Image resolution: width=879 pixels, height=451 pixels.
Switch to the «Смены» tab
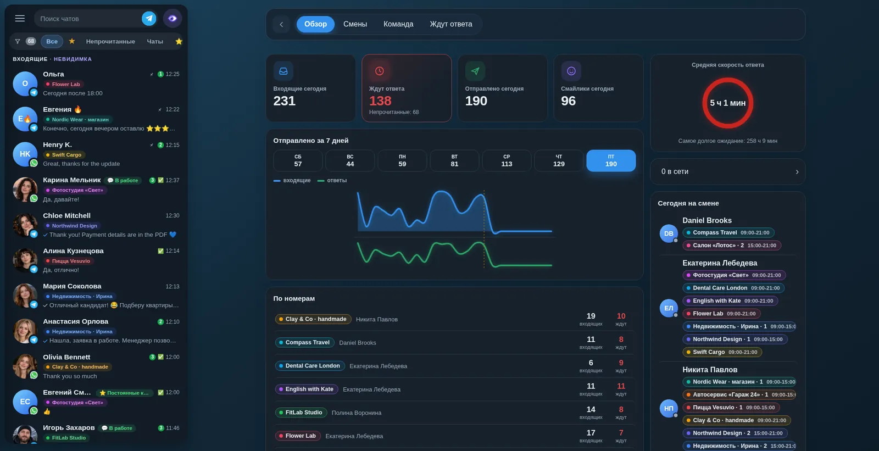355,24
